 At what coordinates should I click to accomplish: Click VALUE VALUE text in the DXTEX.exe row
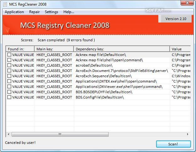[x=23, y=81]
